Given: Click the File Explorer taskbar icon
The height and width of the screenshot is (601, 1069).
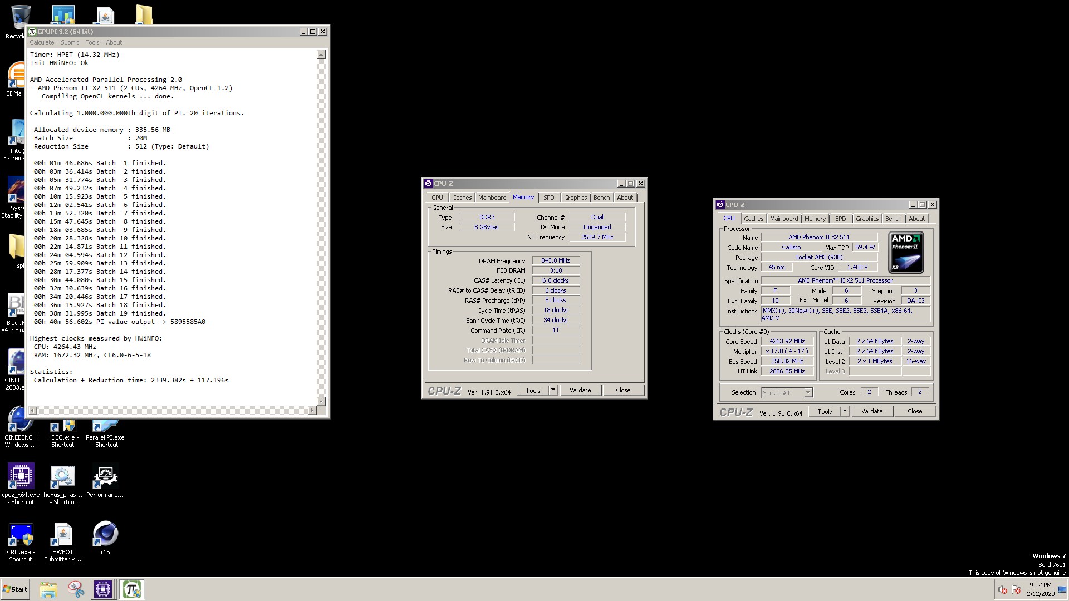Looking at the screenshot, I should tap(48, 589).
